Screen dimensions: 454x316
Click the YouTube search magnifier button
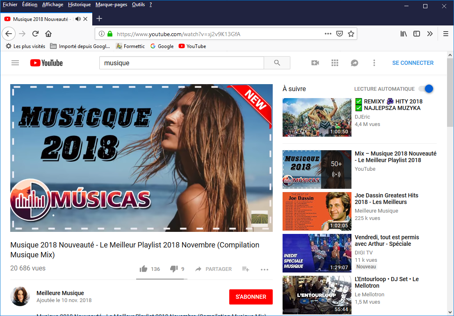[277, 63]
